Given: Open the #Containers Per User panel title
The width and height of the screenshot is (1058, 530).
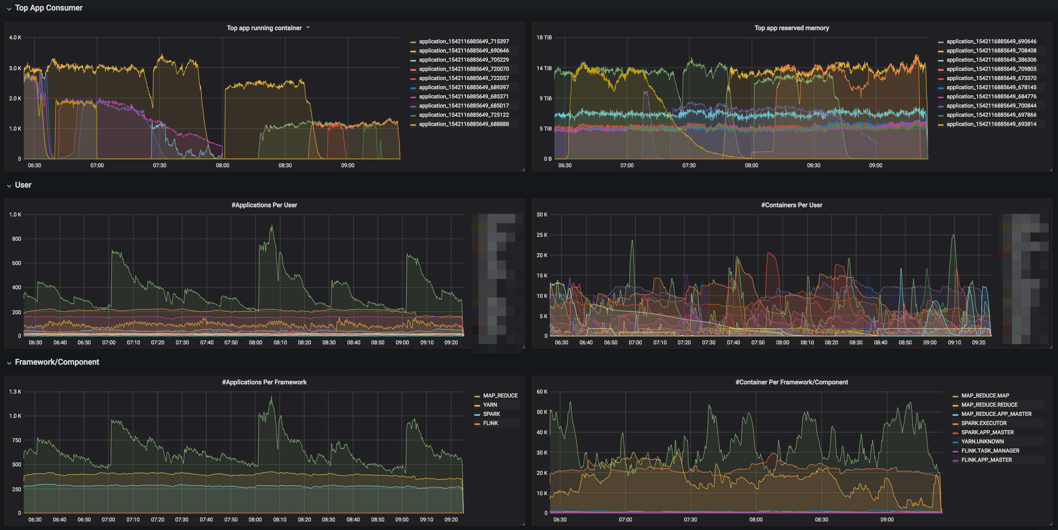Looking at the screenshot, I should click(x=791, y=205).
